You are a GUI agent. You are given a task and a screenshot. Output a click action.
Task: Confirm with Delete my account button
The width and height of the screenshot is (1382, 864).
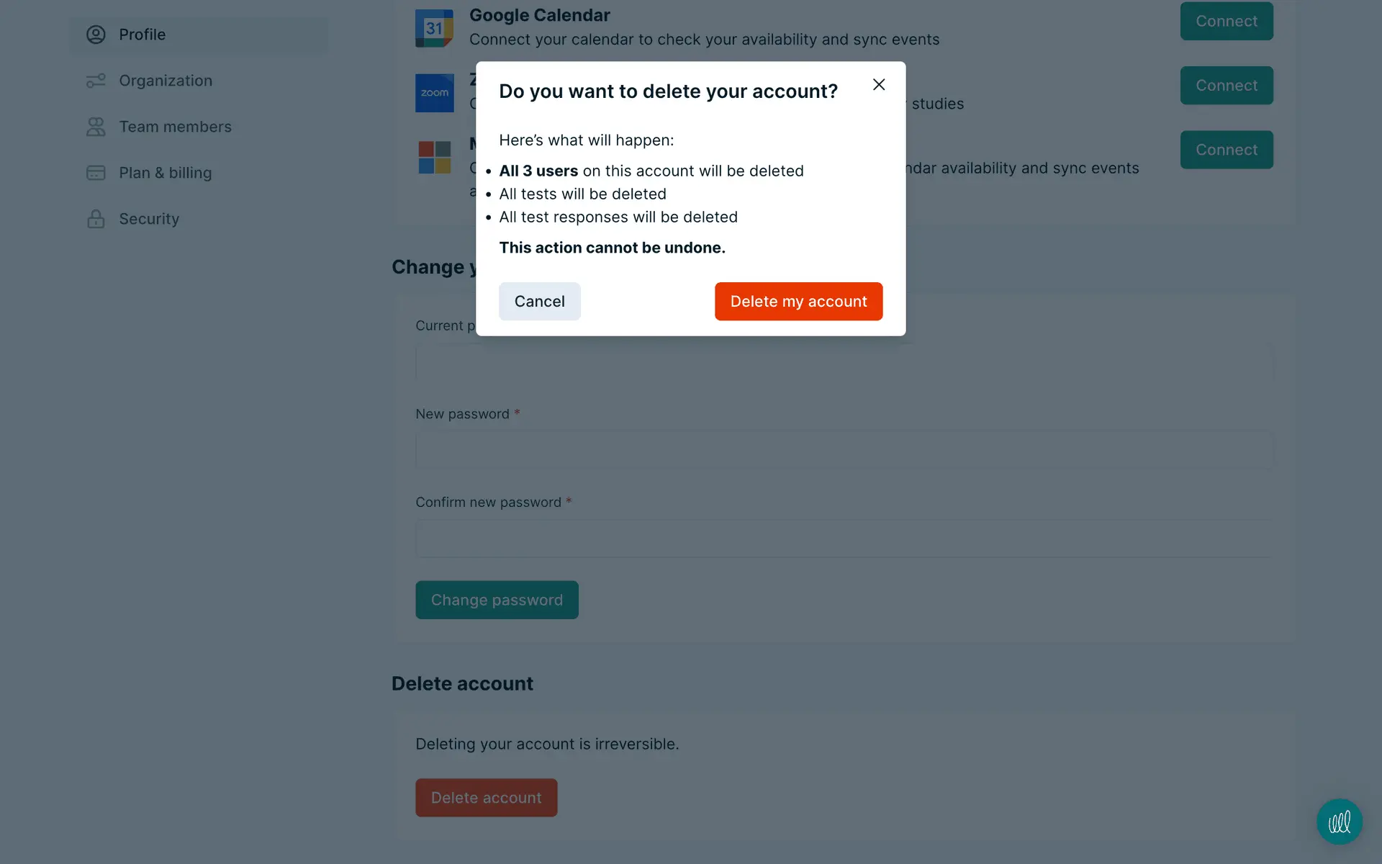tap(798, 301)
